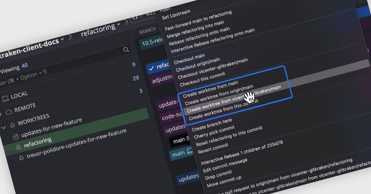Click tree icon beside refactoring worktree

(19, 147)
